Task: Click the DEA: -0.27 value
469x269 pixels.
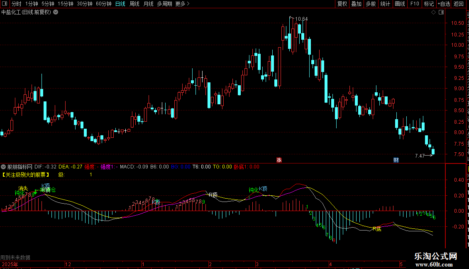Action: (x=70, y=167)
